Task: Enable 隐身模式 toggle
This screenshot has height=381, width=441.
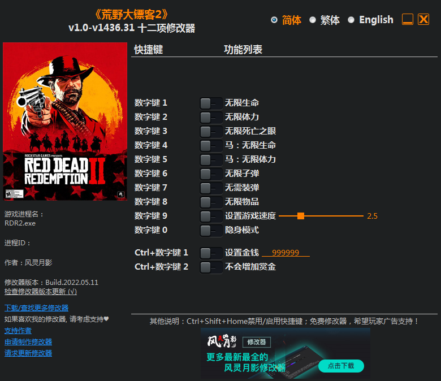Action: 211,230
